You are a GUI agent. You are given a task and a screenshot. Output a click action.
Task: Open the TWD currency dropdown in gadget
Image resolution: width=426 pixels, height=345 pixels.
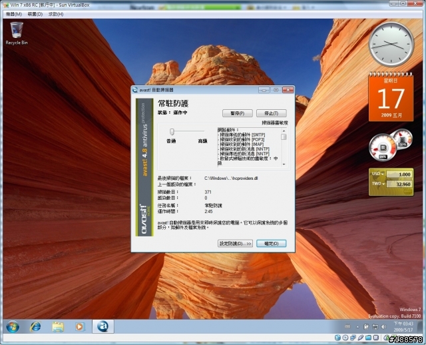(377, 184)
